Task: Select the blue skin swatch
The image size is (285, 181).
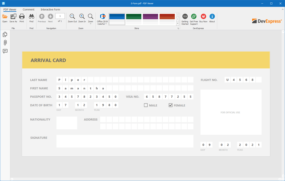Action: pyautogui.click(x=117, y=19)
